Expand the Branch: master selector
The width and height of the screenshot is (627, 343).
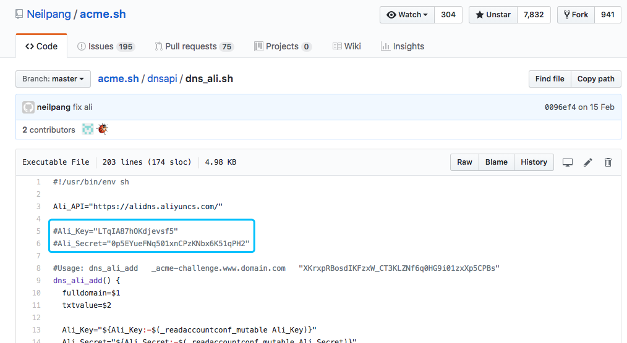coord(53,79)
